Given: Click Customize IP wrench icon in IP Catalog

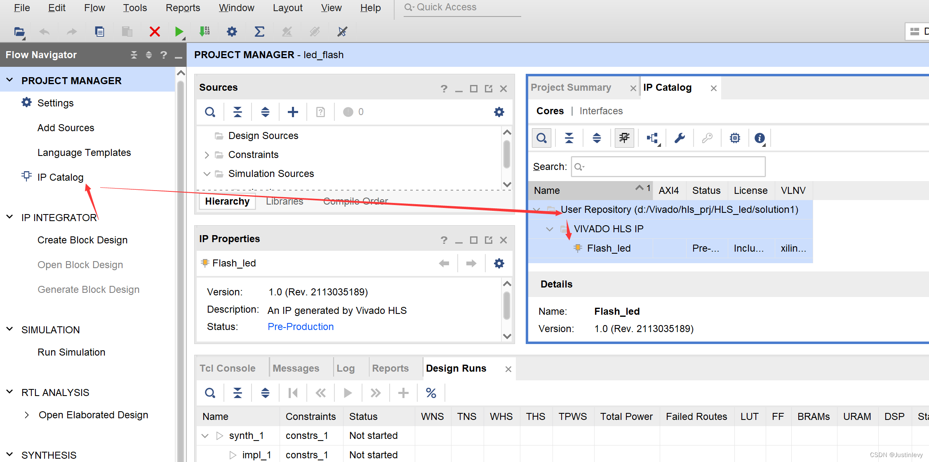Looking at the screenshot, I should [x=680, y=138].
